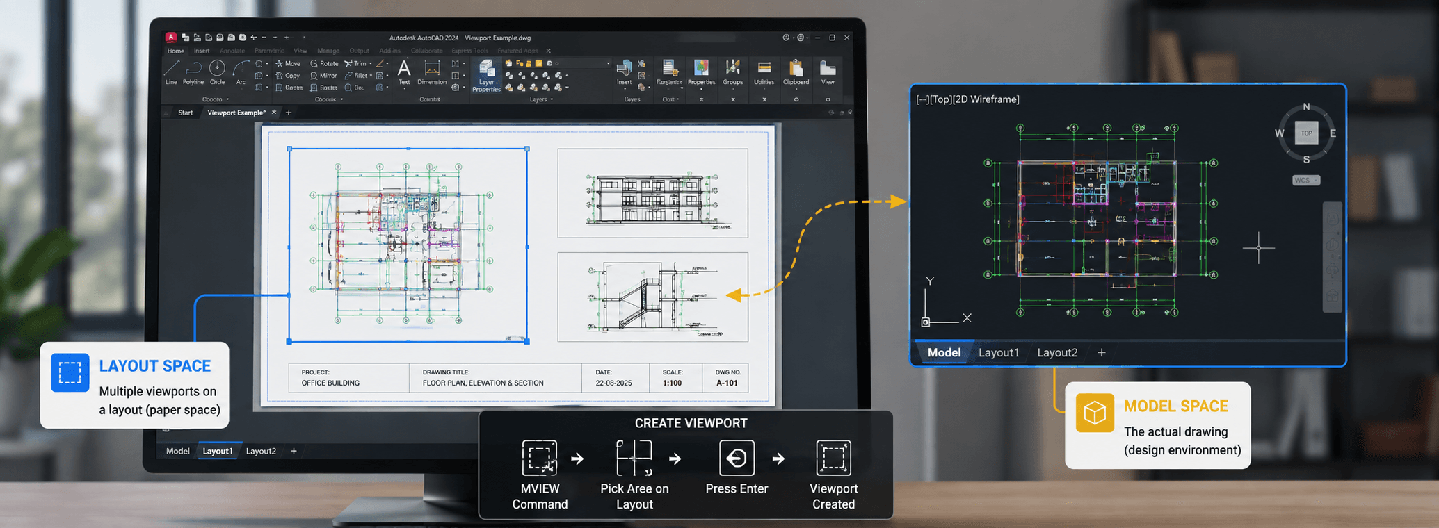Select the Polyline drawing tool
Screen dimensions: 1439x528
pyautogui.click(x=193, y=72)
